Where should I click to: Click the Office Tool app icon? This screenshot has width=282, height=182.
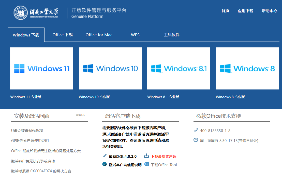pyautogui.click(x=146, y=164)
